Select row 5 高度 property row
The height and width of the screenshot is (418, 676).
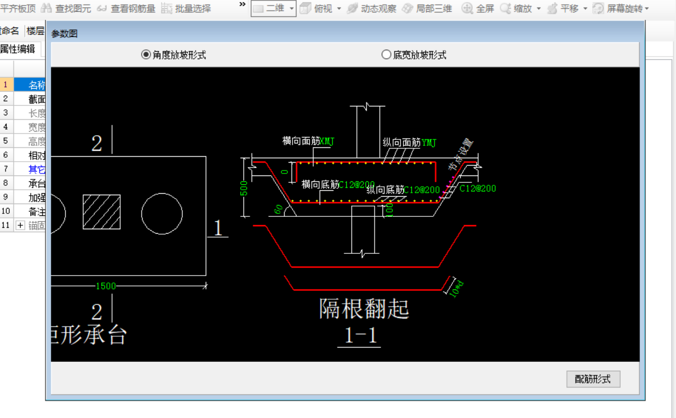[30, 141]
